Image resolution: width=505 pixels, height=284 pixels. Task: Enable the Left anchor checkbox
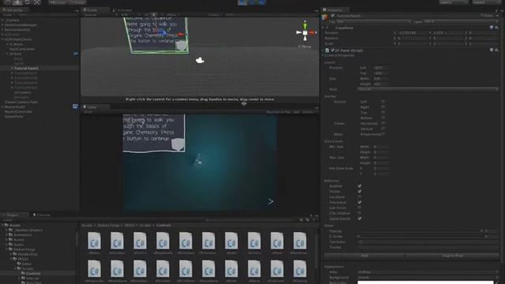383,102
